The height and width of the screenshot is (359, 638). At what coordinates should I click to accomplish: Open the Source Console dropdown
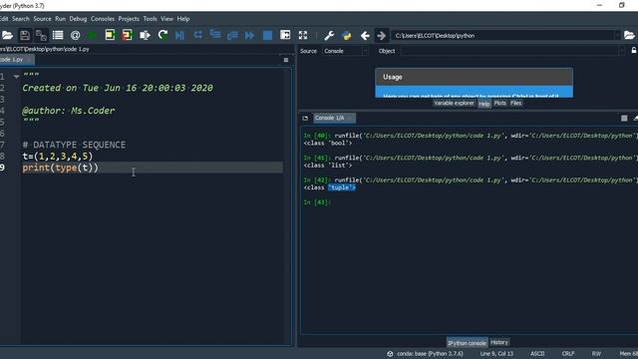tap(346, 51)
